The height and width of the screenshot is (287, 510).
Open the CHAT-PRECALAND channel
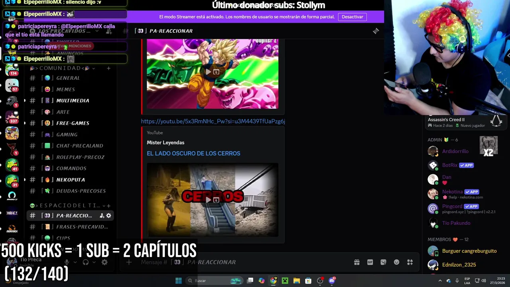point(71,146)
